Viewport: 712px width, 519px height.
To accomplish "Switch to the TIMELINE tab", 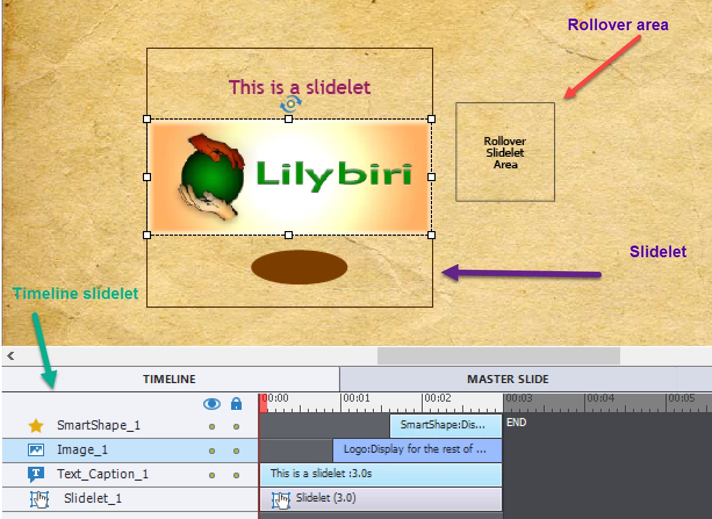I will point(170,379).
